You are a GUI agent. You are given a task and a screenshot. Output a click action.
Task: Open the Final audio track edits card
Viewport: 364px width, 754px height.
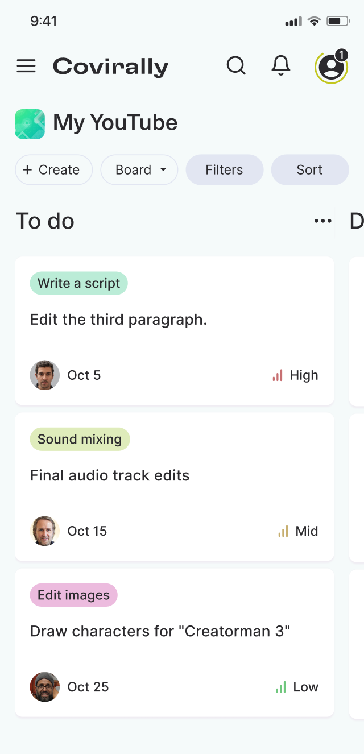(175, 487)
